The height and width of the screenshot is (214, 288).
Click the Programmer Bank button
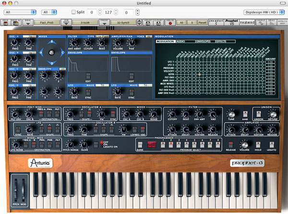pos(140,145)
